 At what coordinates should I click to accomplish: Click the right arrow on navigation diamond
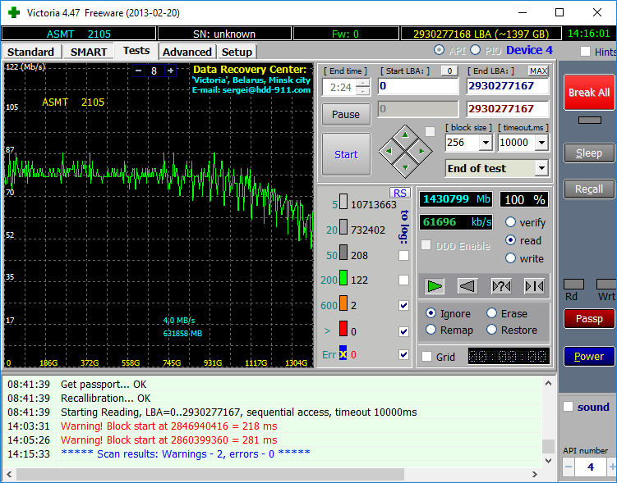click(421, 151)
